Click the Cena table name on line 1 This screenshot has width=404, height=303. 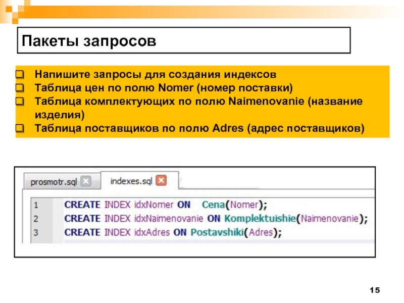(213, 205)
